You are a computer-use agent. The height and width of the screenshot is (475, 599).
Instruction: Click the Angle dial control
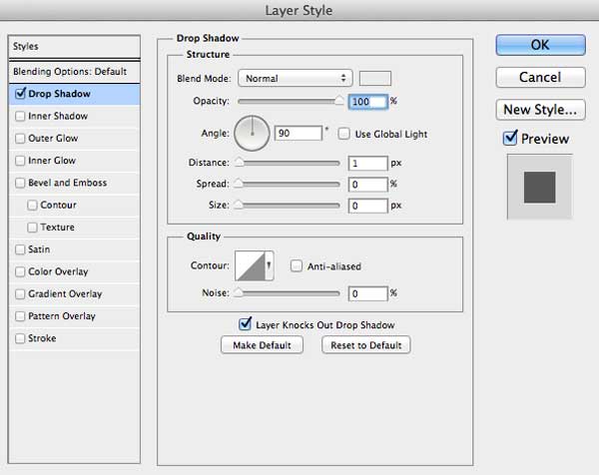pyautogui.click(x=252, y=134)
